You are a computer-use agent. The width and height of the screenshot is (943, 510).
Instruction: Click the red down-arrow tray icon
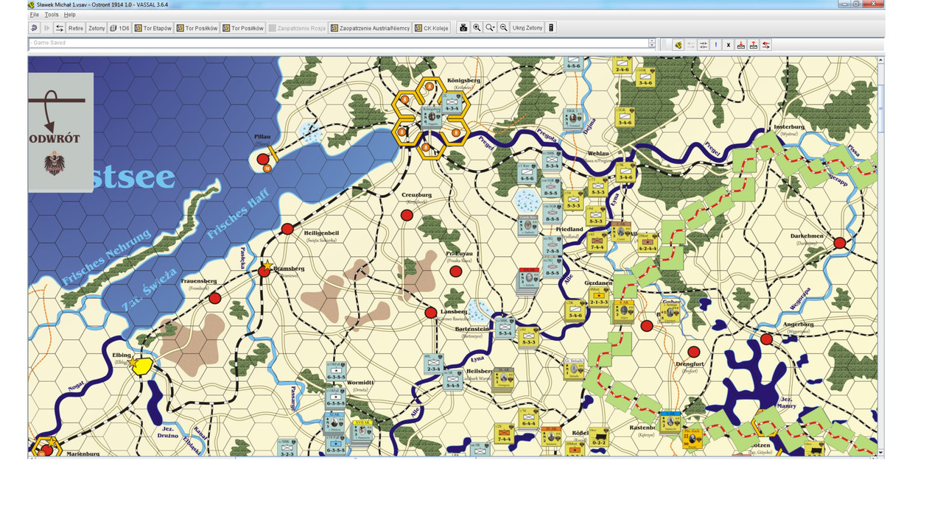[741, 45]
